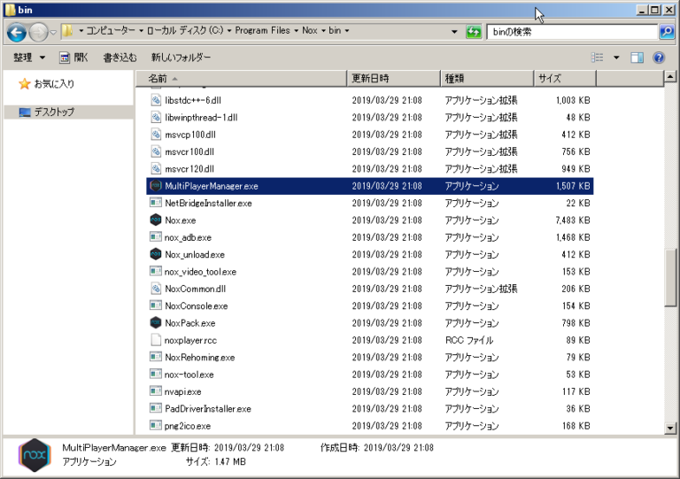Click the Nox.exe application icon
Image resolution: width=680 pixels, height=479 pixels.
[156, 220]
